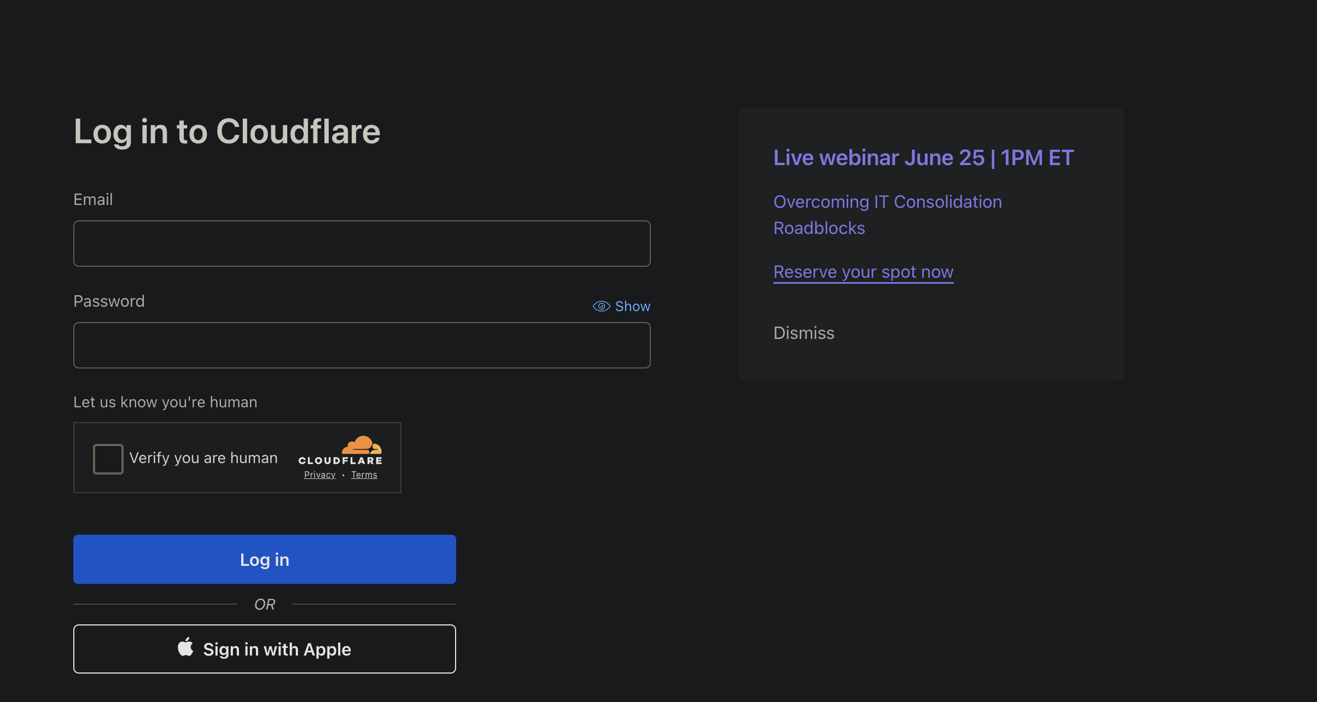Open Overcoming IT Consolidation Roadblocks link

click(x=887, y=214)
